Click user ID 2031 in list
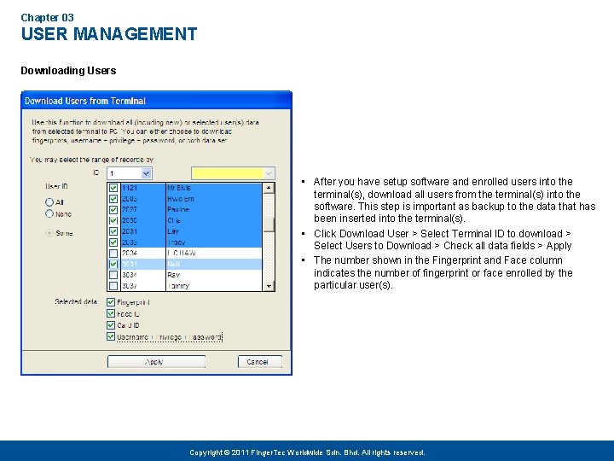 pyautogui.click(x=130, y=231)
